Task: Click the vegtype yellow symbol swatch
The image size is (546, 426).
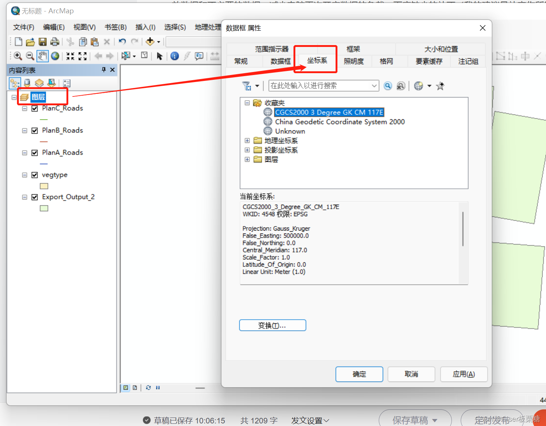Action: coord(44,186)
